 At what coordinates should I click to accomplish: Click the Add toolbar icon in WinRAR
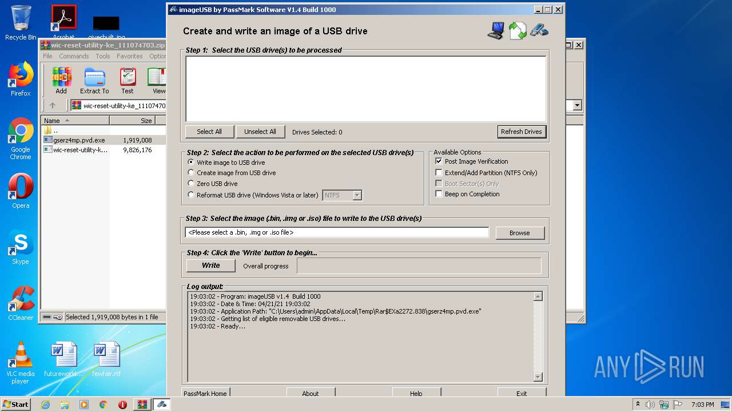61,81
